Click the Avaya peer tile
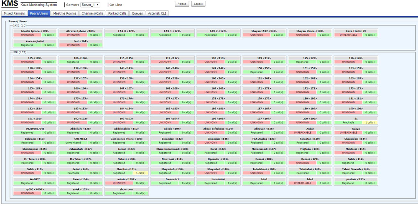Screen dimensions: 418x206 click(356, 129)
